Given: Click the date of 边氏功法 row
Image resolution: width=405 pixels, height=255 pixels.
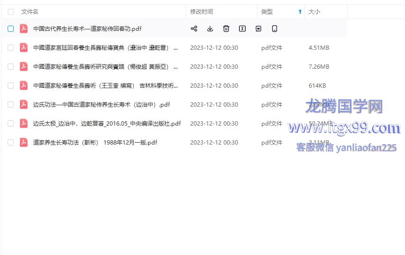Looking at the screenshot, I should pos(214,105).
